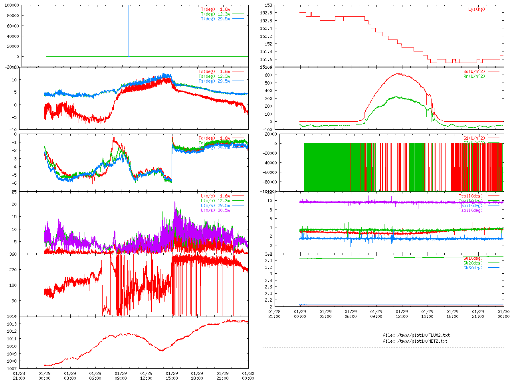Click the '1008' pressure axis tick label

(x=12, y=361)
